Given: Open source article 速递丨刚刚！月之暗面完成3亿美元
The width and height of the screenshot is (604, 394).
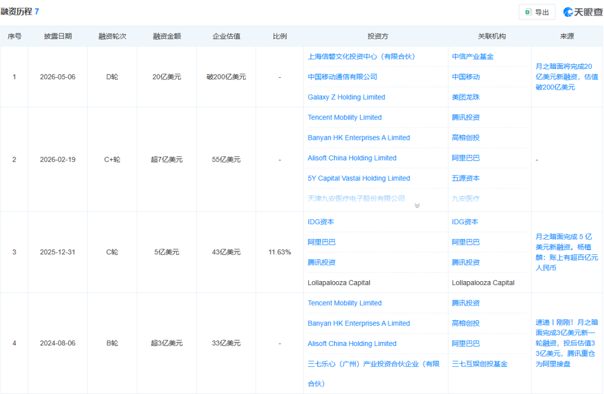Looking at the screenshot, I should (565, 343).
